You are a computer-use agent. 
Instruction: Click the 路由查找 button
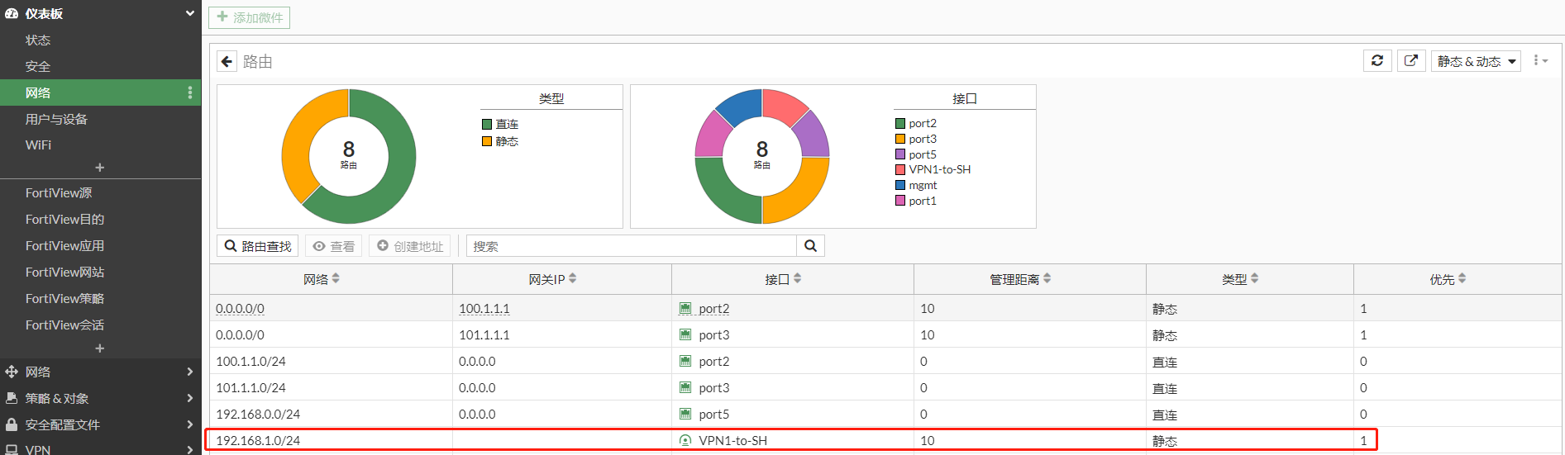tap(258, 246)
